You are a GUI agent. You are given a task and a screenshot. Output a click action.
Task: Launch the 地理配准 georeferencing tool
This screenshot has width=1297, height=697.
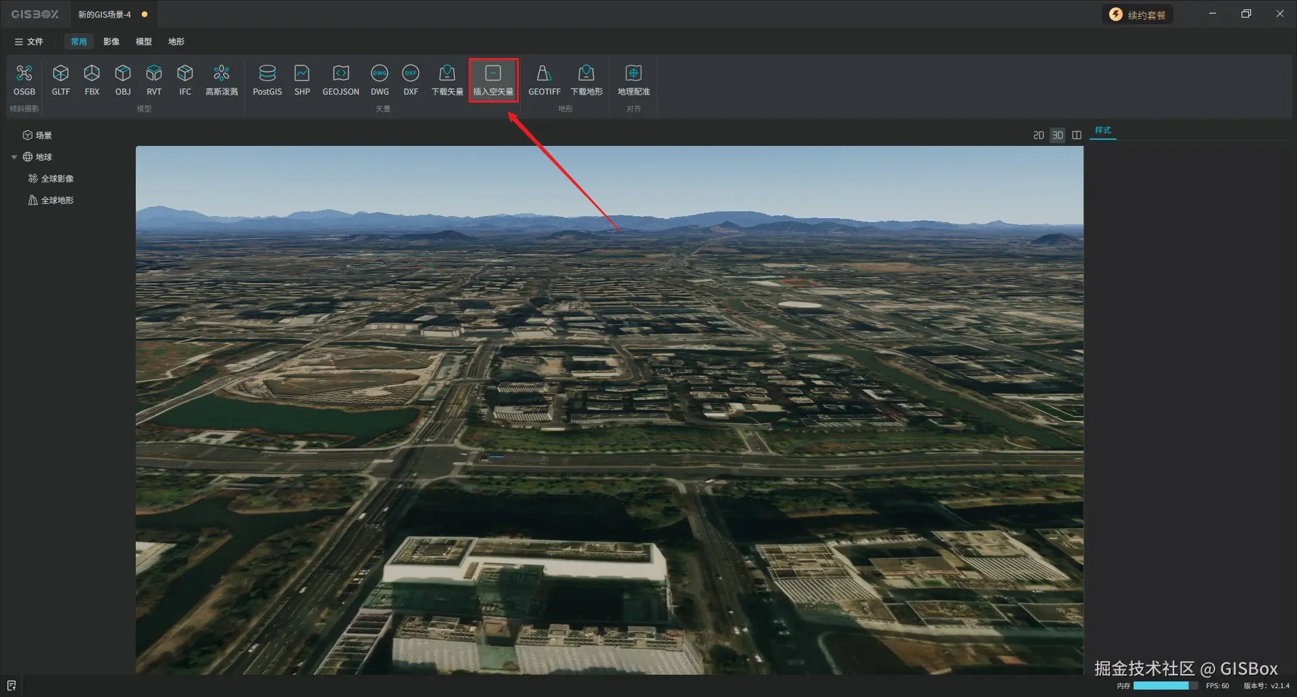(x=634, y=80)
